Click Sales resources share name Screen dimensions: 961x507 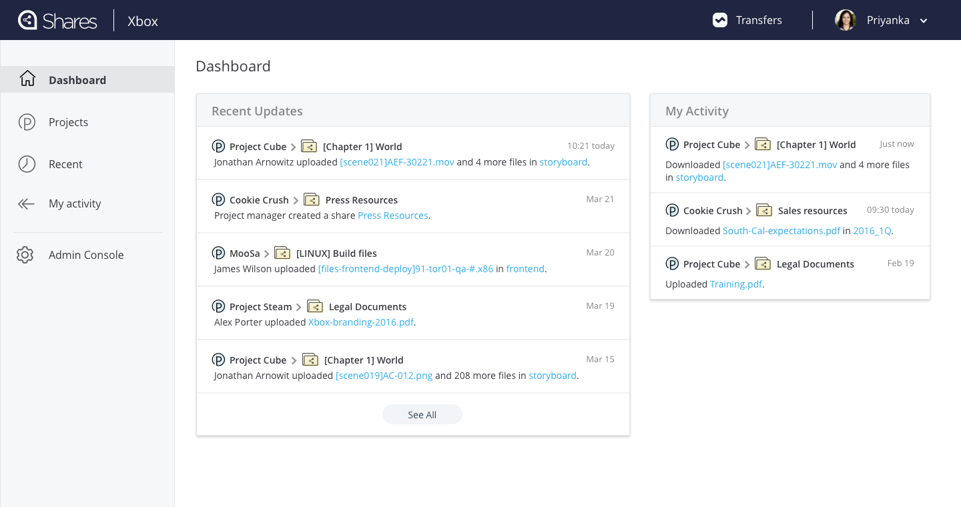[813, 211]
